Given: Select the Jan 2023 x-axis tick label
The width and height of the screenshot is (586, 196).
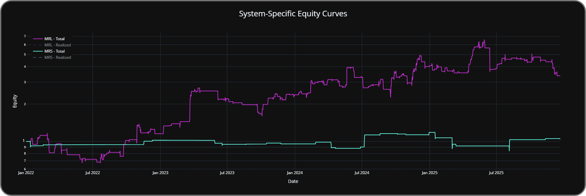Looking at the screenshot, I should [160, 173].
